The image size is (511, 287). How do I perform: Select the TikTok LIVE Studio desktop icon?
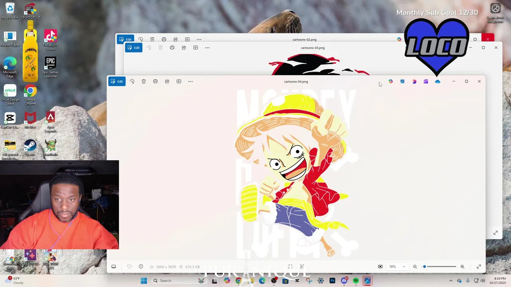click(50, 40)
